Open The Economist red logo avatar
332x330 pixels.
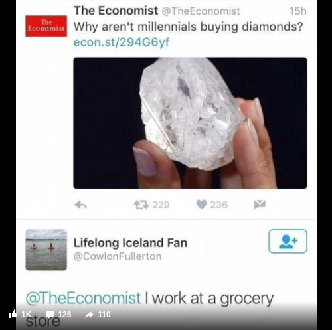point(46,26)
